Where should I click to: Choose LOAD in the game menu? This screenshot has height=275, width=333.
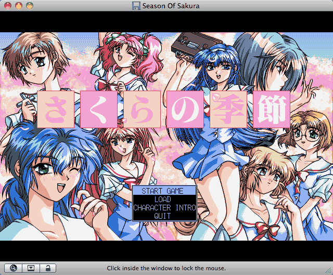(x=164, y=199)
